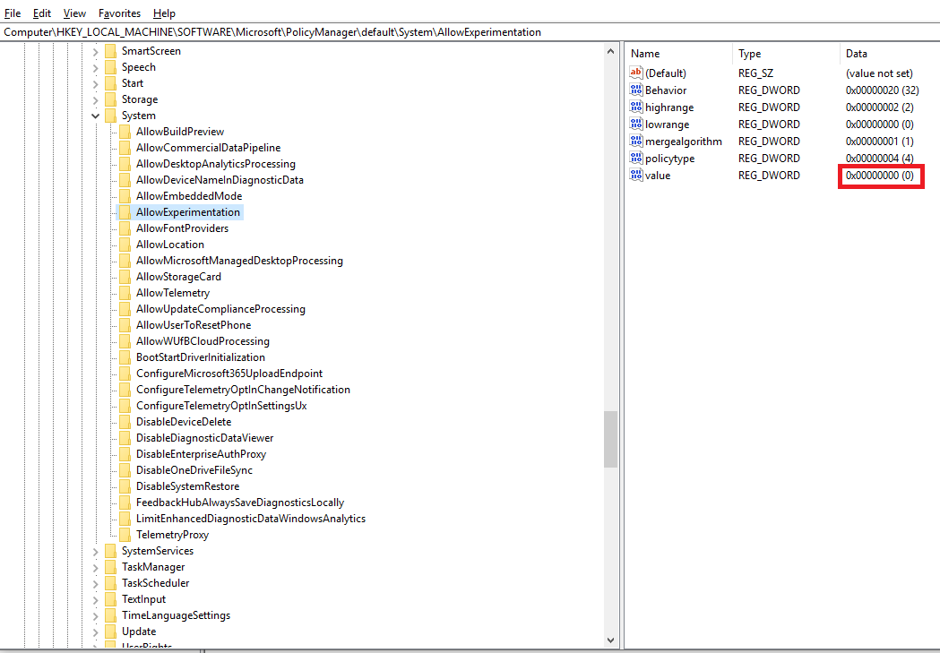Select the AllowUpdateComplianceProcessing key
This screenshot has width=940, height=653.
point(220,310)
